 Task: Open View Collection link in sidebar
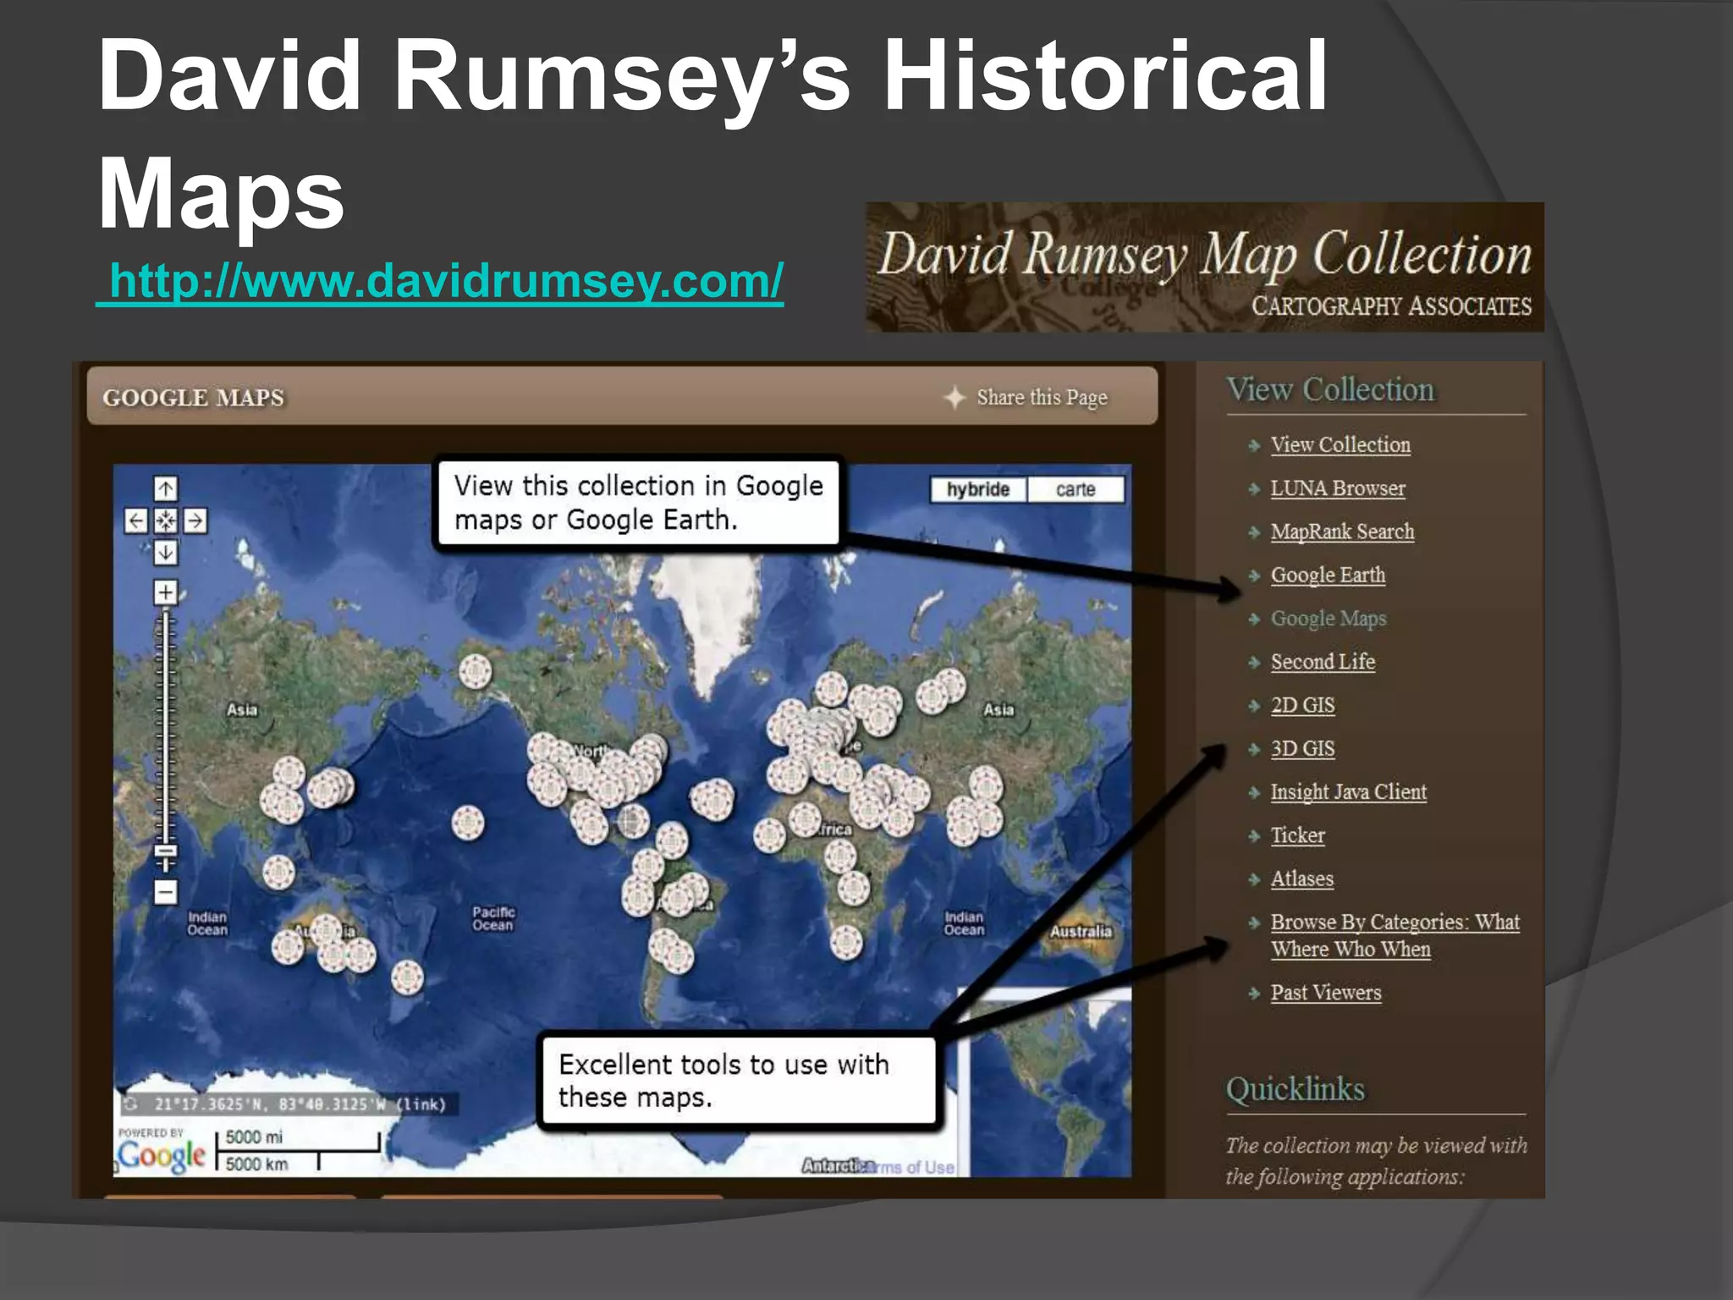pyautogui.click(x=1340, y=444)
